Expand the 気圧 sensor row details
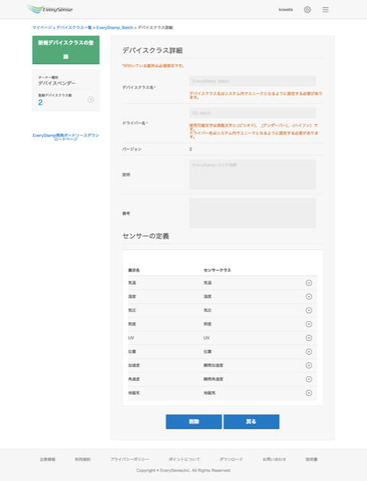The width and height of the screenshot is (367, 481). coord(309,310)
